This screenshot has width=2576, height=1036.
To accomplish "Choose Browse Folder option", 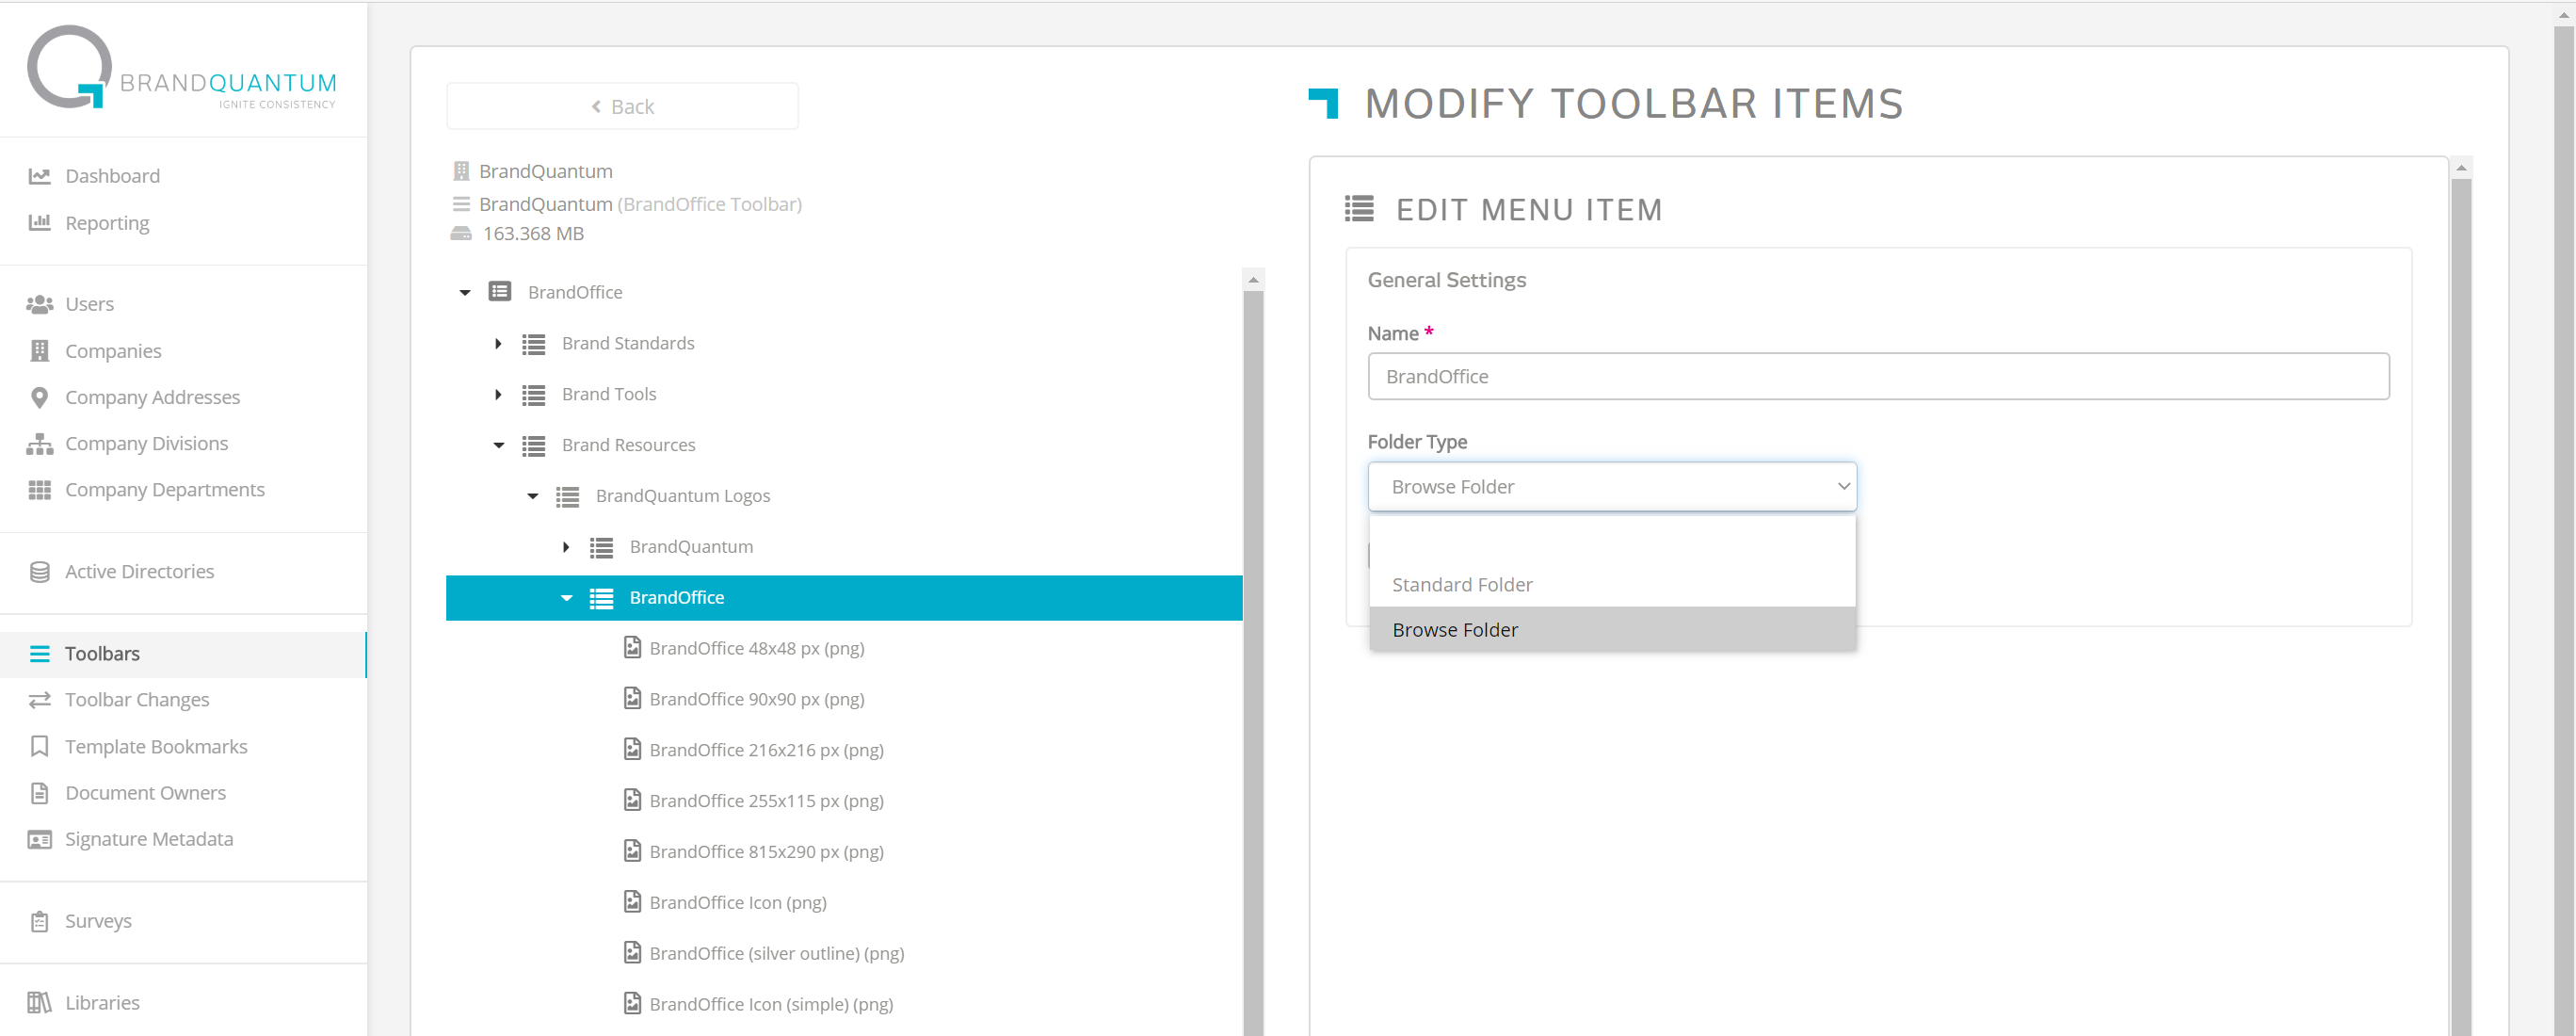I will pyautogui.click(x=1611, y=630).
